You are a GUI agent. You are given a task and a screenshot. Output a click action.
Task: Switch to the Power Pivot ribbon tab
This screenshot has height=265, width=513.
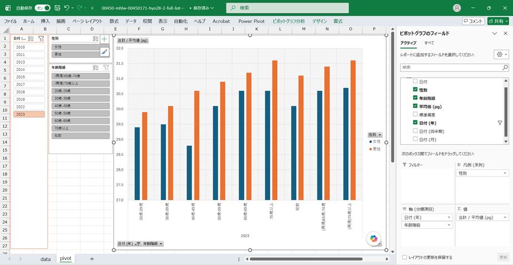(252, 21)
